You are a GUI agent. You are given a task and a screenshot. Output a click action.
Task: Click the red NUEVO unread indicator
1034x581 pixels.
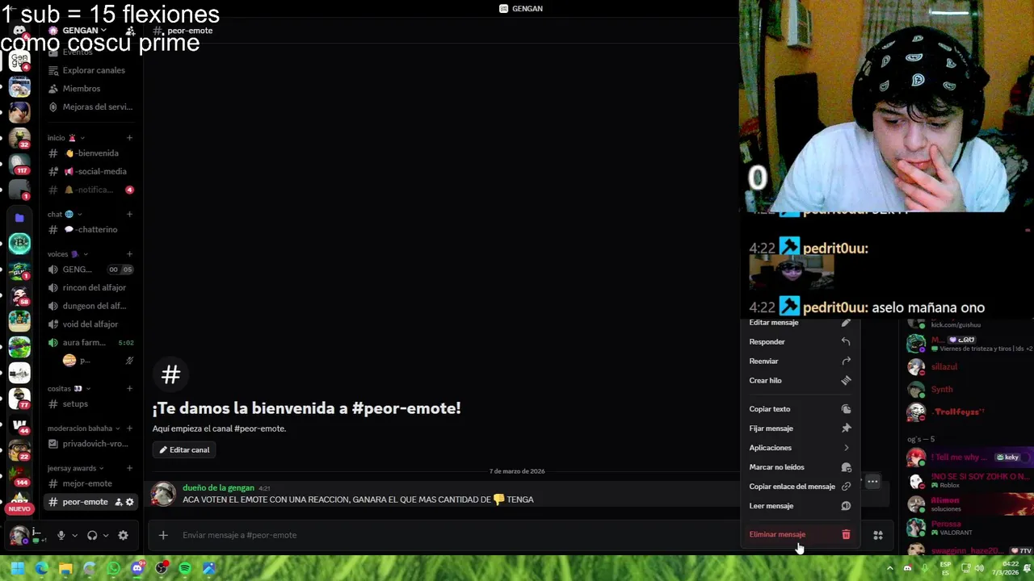pyautogui.click(x=19, y=509)
